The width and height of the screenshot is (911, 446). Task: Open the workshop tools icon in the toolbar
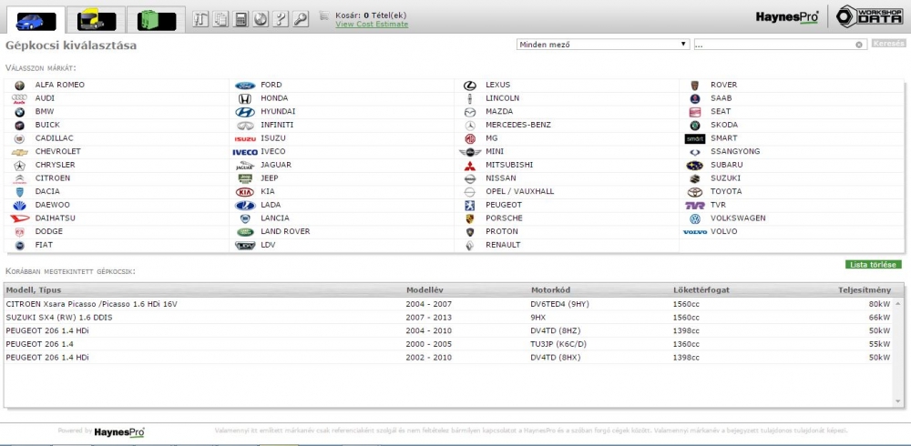coord(200,19)
